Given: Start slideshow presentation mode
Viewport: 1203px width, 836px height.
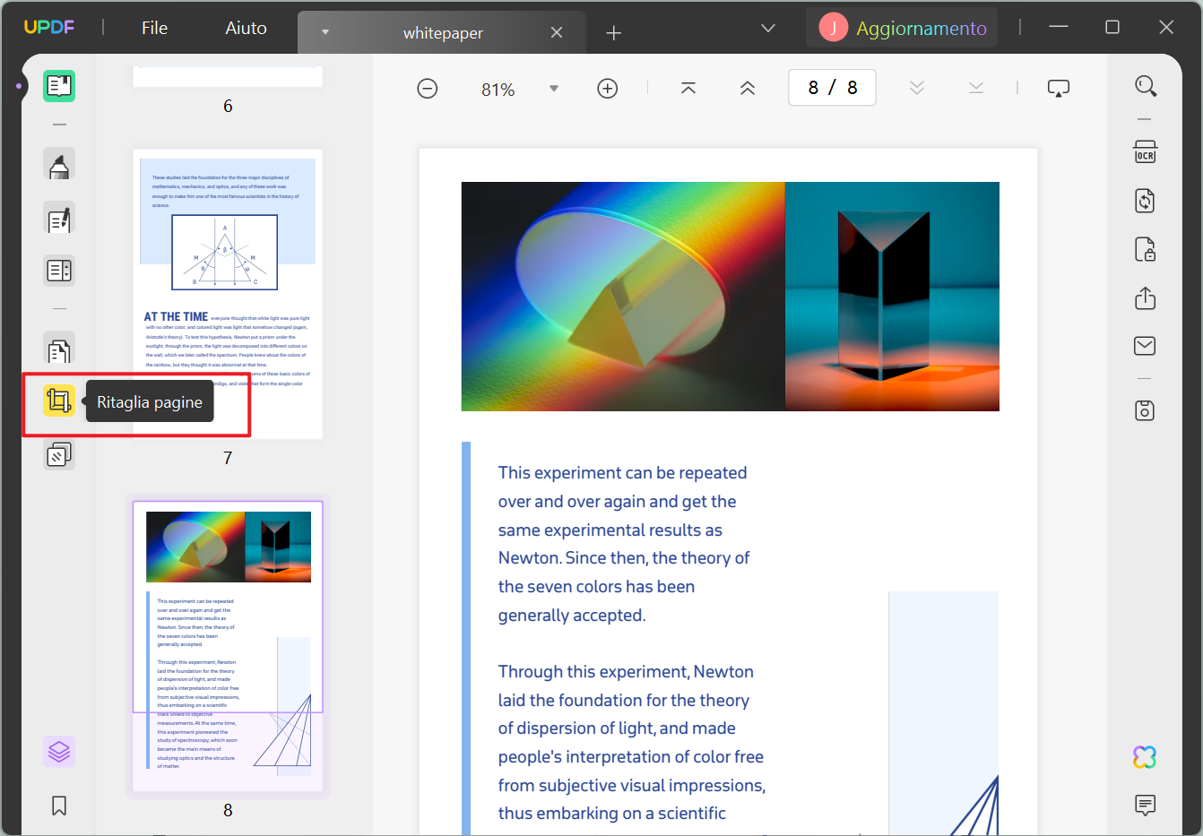Looking at the screenshot, I should tap(1059, 88).
